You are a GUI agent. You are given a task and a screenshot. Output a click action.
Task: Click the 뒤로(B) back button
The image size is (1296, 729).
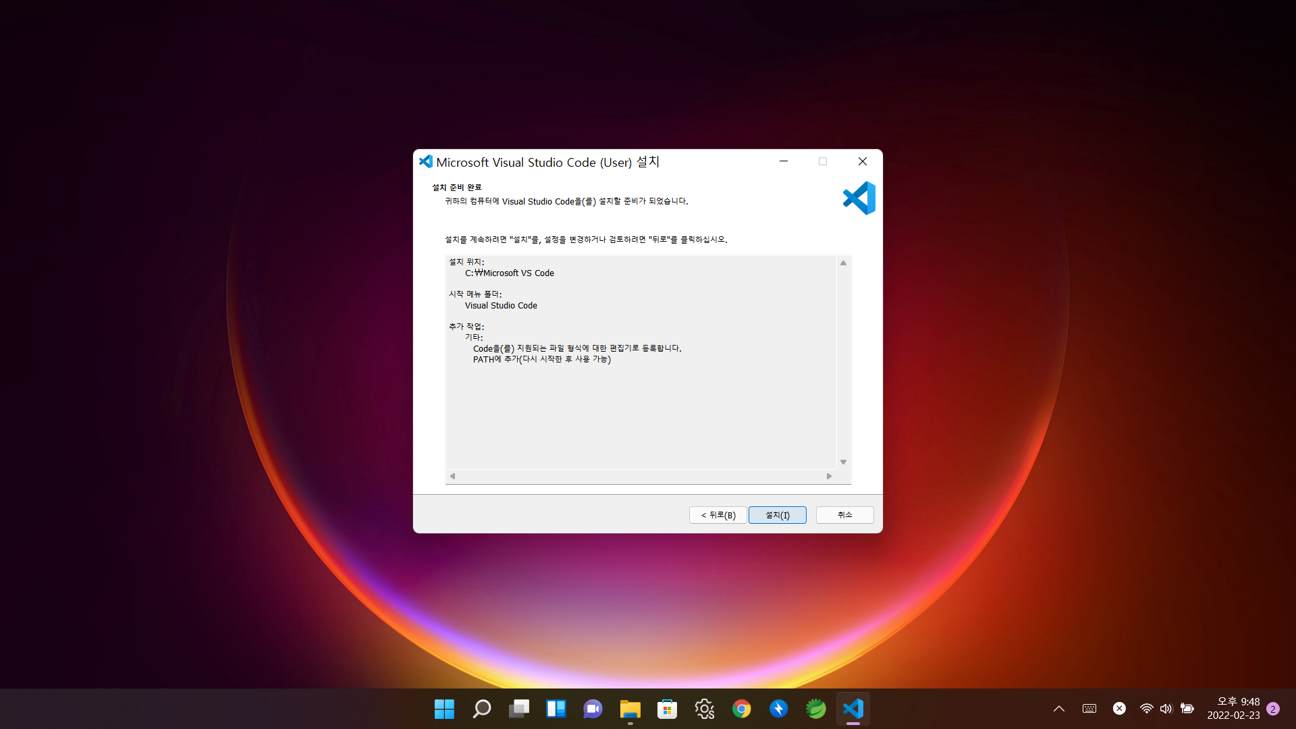(x=717, y=514)
